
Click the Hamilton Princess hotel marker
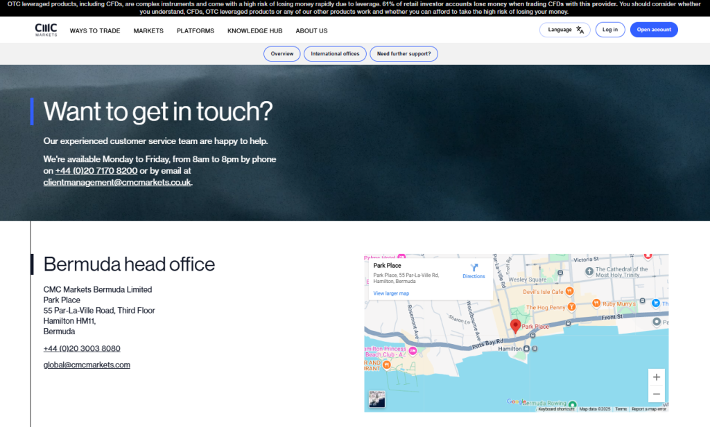413,351
